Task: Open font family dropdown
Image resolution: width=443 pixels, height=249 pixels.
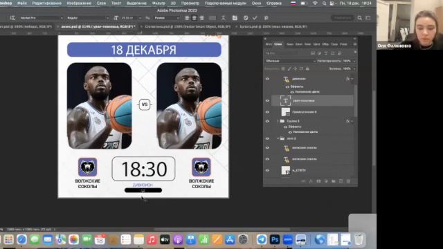Action: (x=41, y=18)
